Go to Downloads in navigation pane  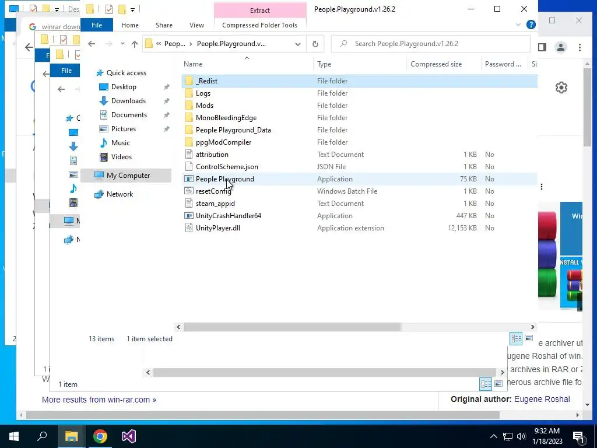(128, 101)
